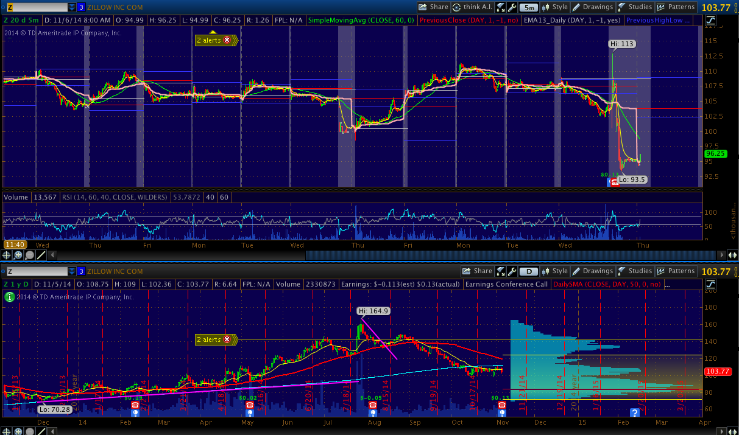Expand the top chart symbol dropdown arrow

[x=72, y=7]
